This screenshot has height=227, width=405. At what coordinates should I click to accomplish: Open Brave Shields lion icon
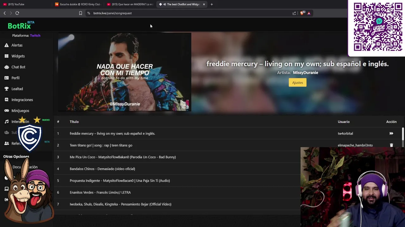302,13
